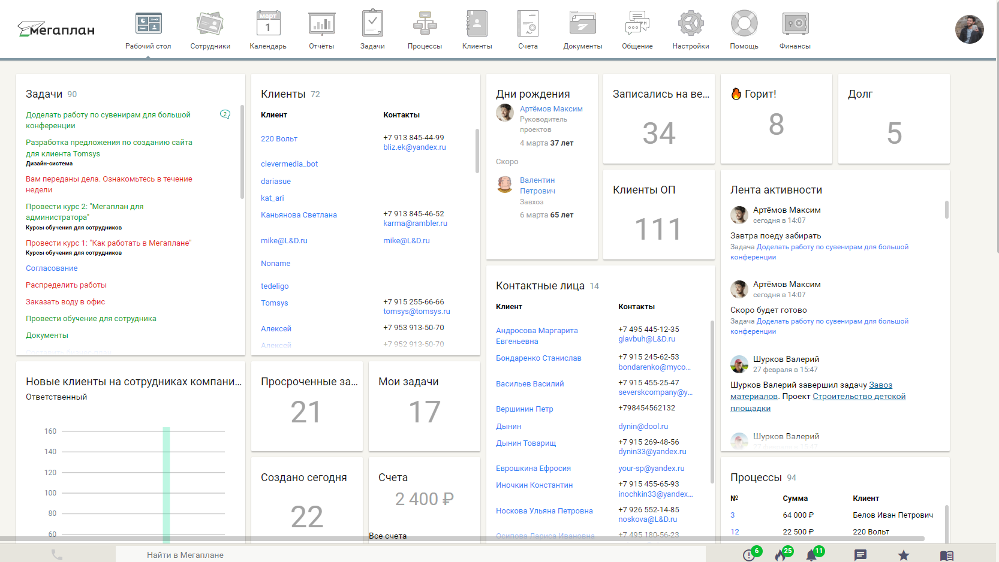Click email karma@rambler.ru
The height and width of the screenshot is (562, 999).
[416, 223]
